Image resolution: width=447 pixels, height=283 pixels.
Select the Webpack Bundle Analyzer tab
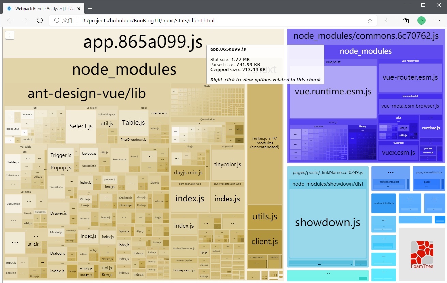pyautogui.click(x=41, y=8)
